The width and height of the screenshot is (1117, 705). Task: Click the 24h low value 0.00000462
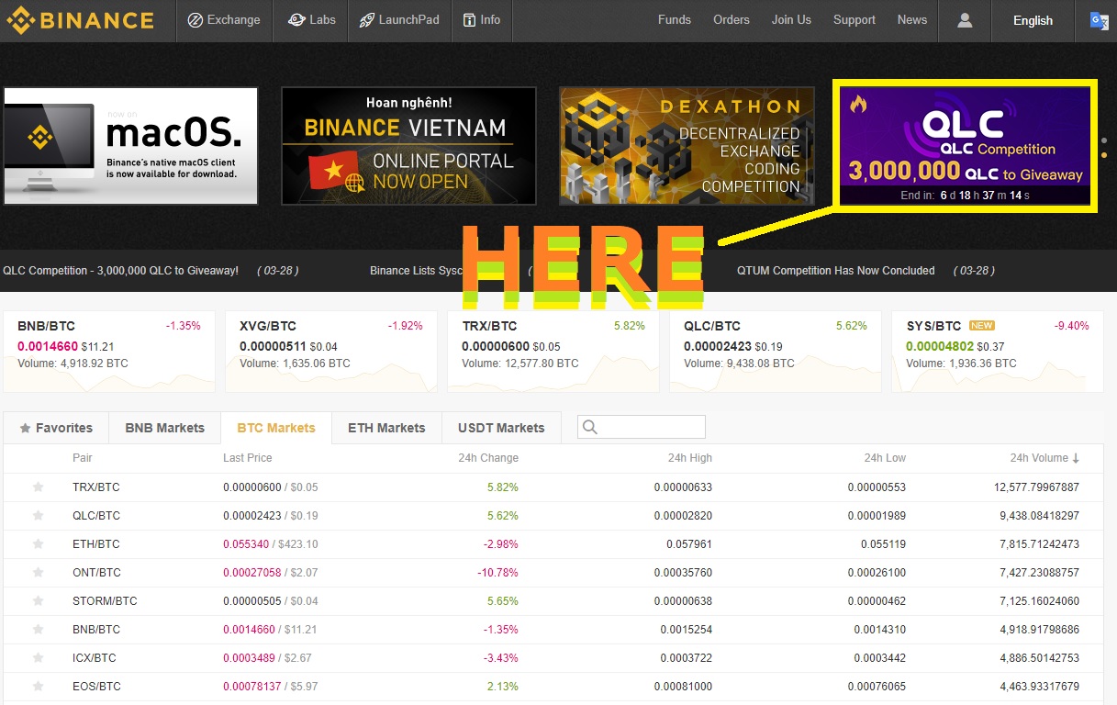click(877, 601)
